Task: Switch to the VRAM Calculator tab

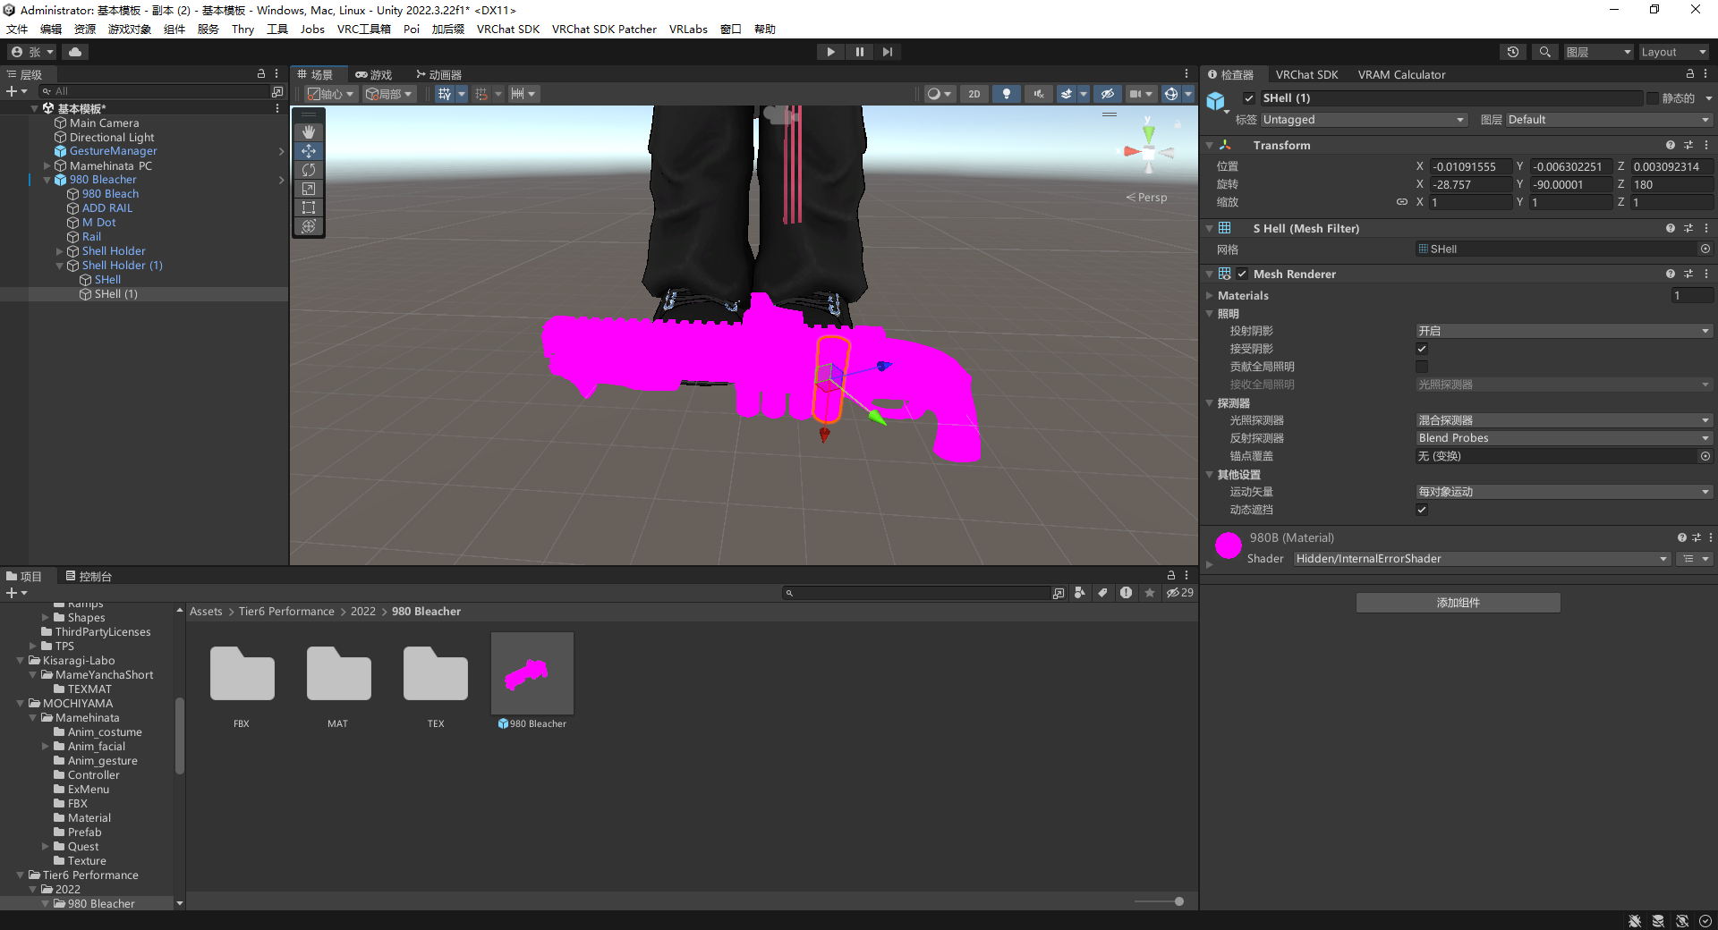Action: 1401,74
